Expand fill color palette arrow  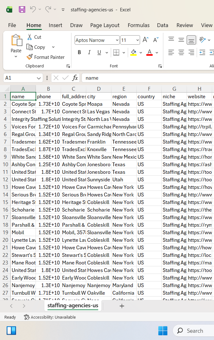(141, 53)
